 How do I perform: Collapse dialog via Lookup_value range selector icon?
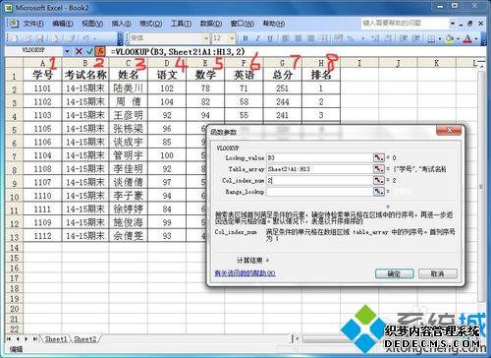point(379,157)
